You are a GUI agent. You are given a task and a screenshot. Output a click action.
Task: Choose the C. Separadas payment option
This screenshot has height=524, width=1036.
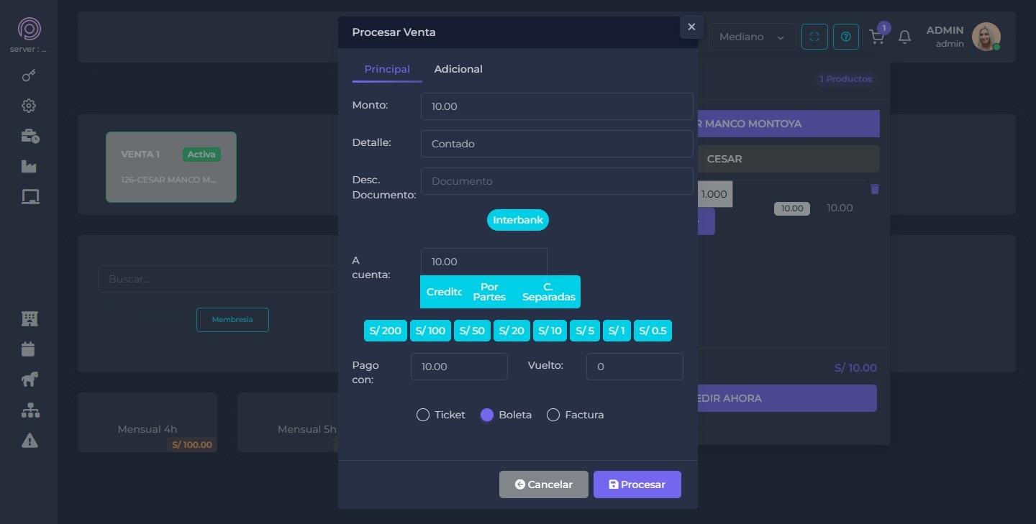(x=549, y=292)
